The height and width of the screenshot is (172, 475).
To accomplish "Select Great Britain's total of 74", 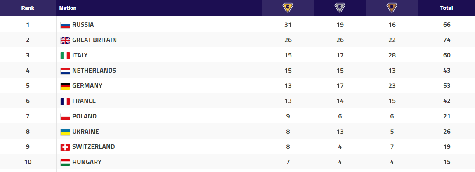I will coord(447,40).
